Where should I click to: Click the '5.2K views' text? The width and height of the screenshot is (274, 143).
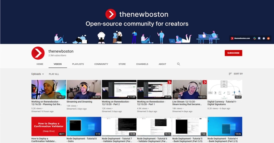(37, 108)
